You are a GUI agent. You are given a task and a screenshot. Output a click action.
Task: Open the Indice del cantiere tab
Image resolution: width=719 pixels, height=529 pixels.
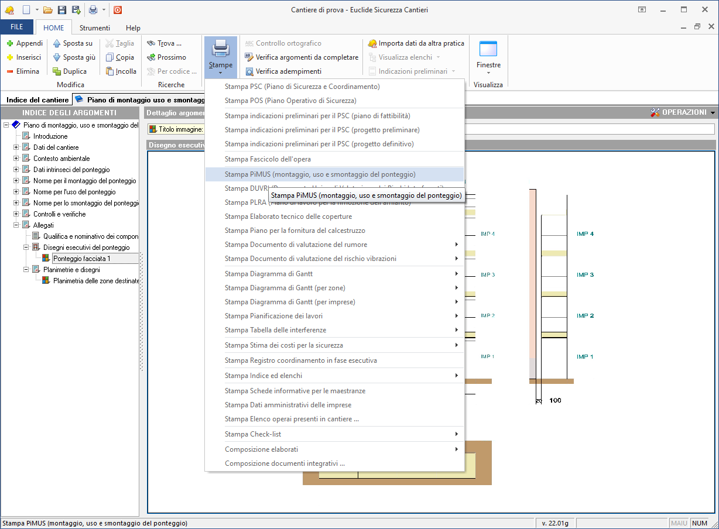click(37, 100)
